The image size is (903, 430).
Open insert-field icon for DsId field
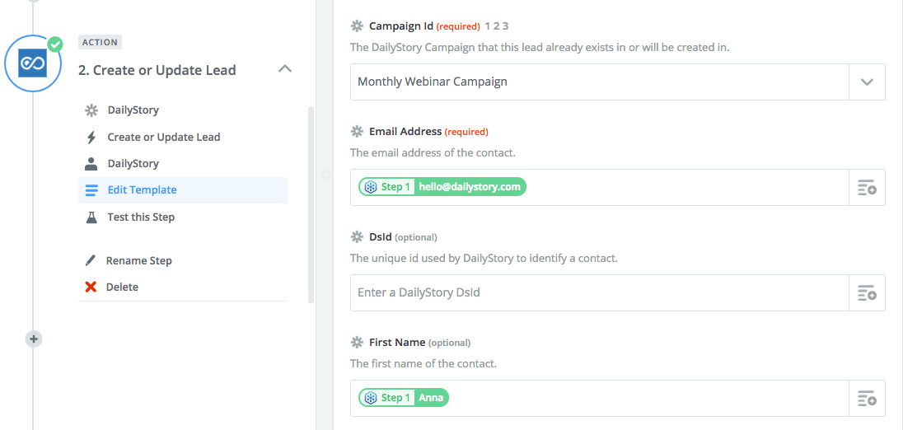point(867,293)
